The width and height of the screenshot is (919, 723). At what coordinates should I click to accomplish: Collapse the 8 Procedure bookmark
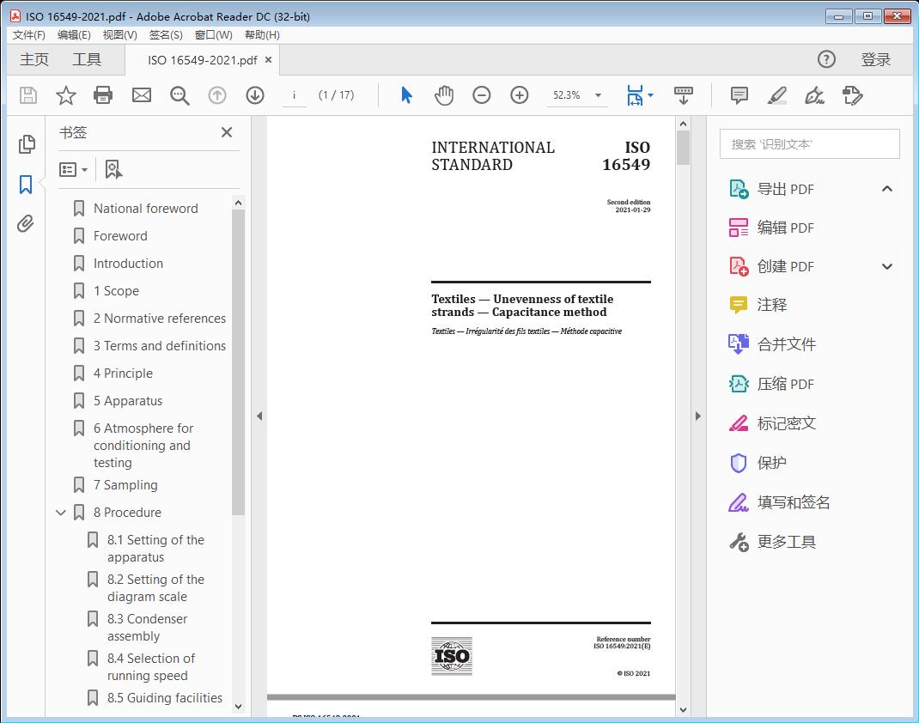(61, 513)
